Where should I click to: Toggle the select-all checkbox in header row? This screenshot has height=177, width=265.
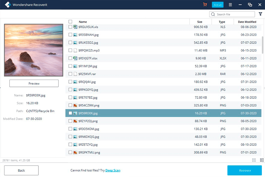pos(70,21)
